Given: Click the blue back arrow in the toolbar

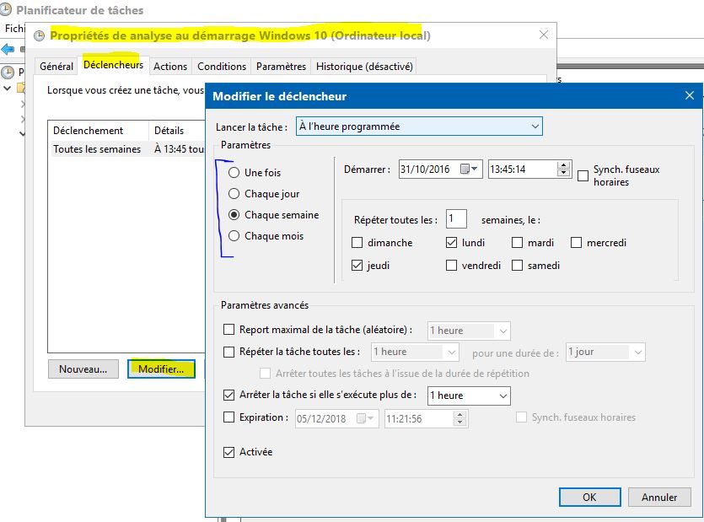Looking at the screenshot, I should pyautogui.click(x=8, y=49).
